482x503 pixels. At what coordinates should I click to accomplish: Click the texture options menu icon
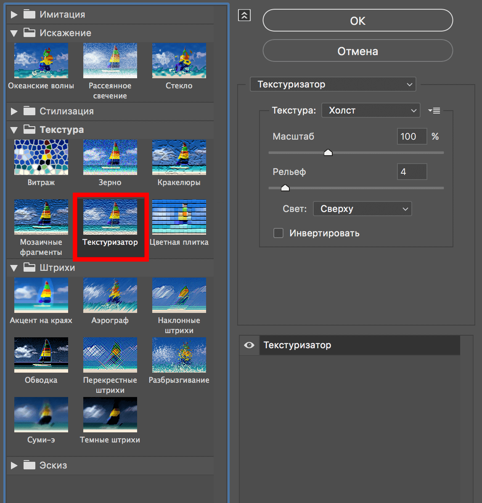click(x=434, y=111)
